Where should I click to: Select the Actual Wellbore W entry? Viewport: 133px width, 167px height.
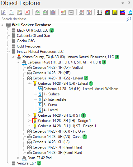coord(81,89)
